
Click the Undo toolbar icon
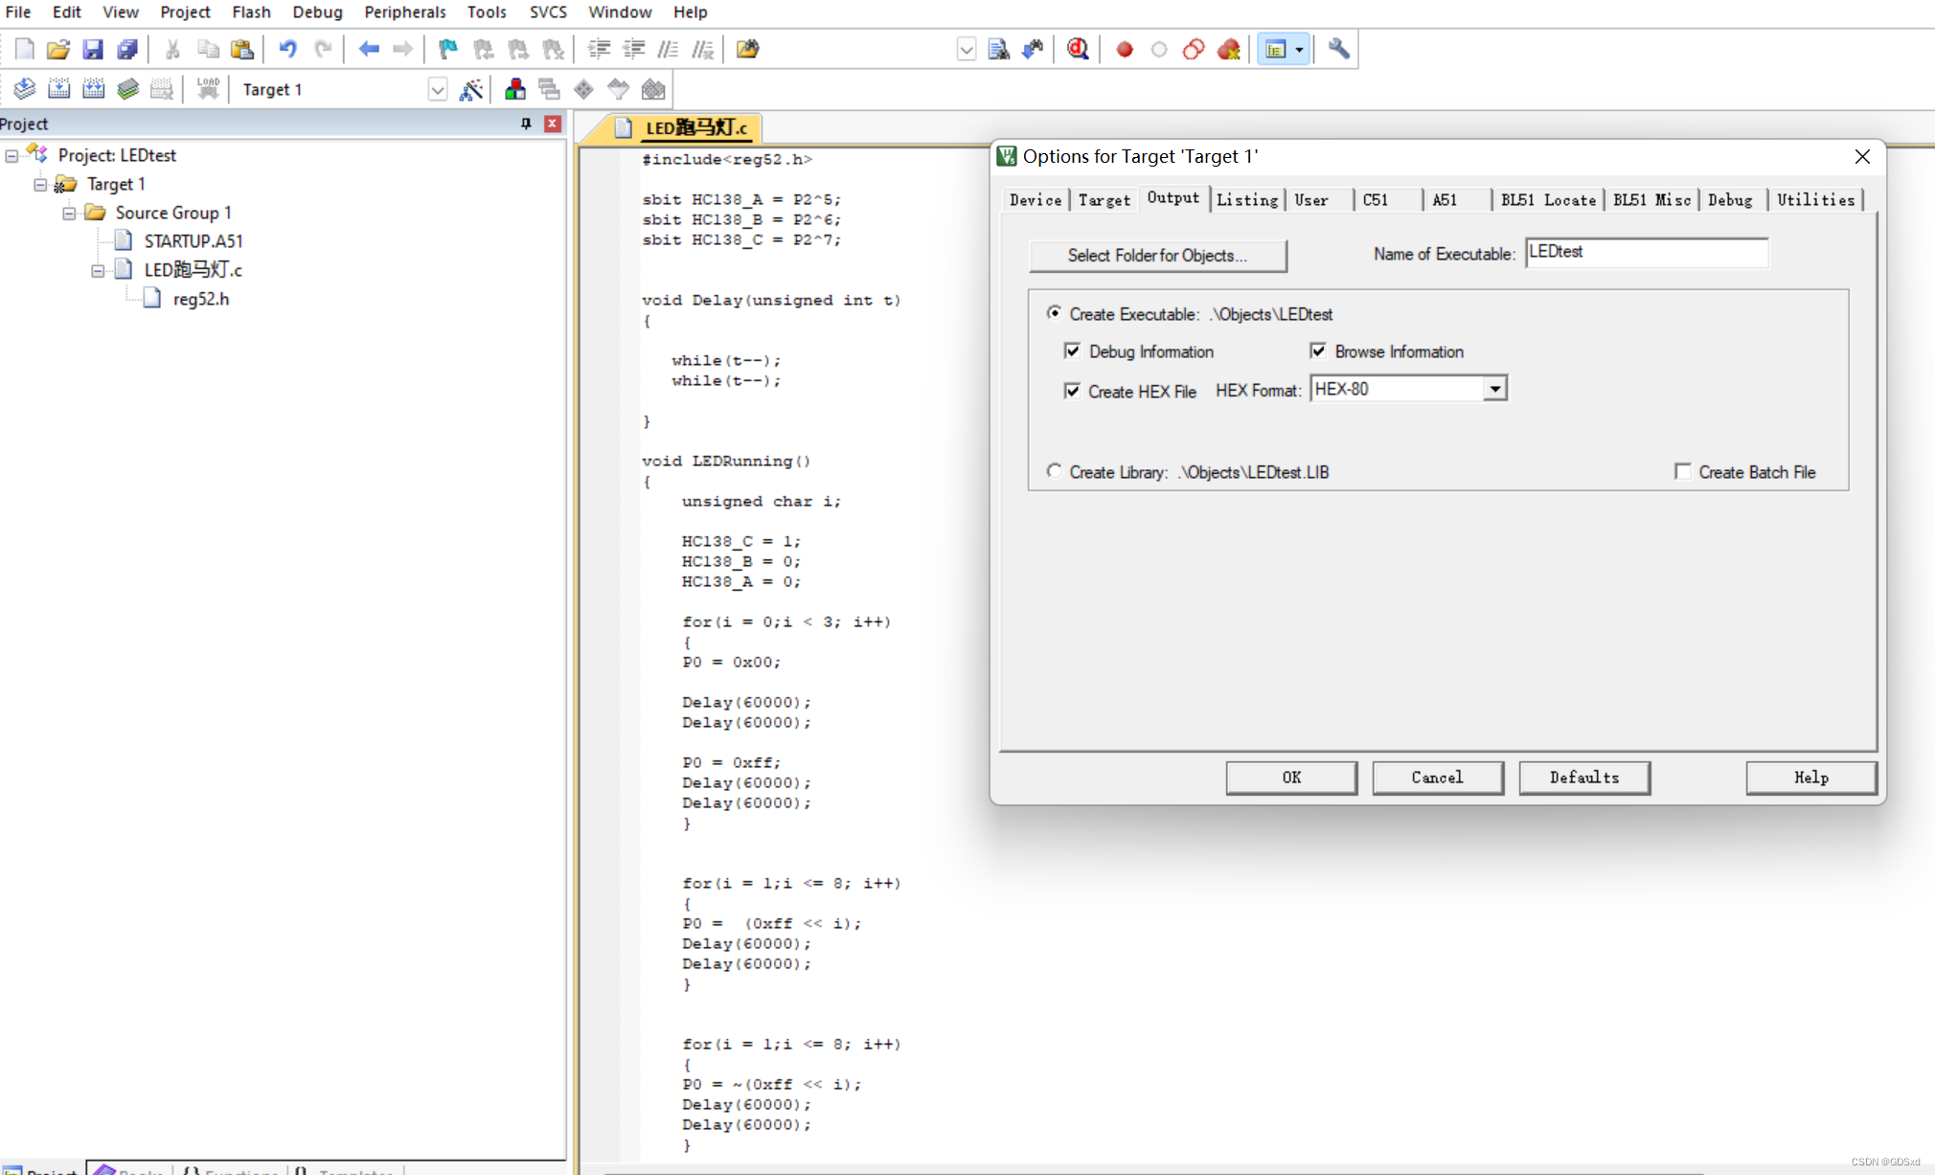(287, 49)
